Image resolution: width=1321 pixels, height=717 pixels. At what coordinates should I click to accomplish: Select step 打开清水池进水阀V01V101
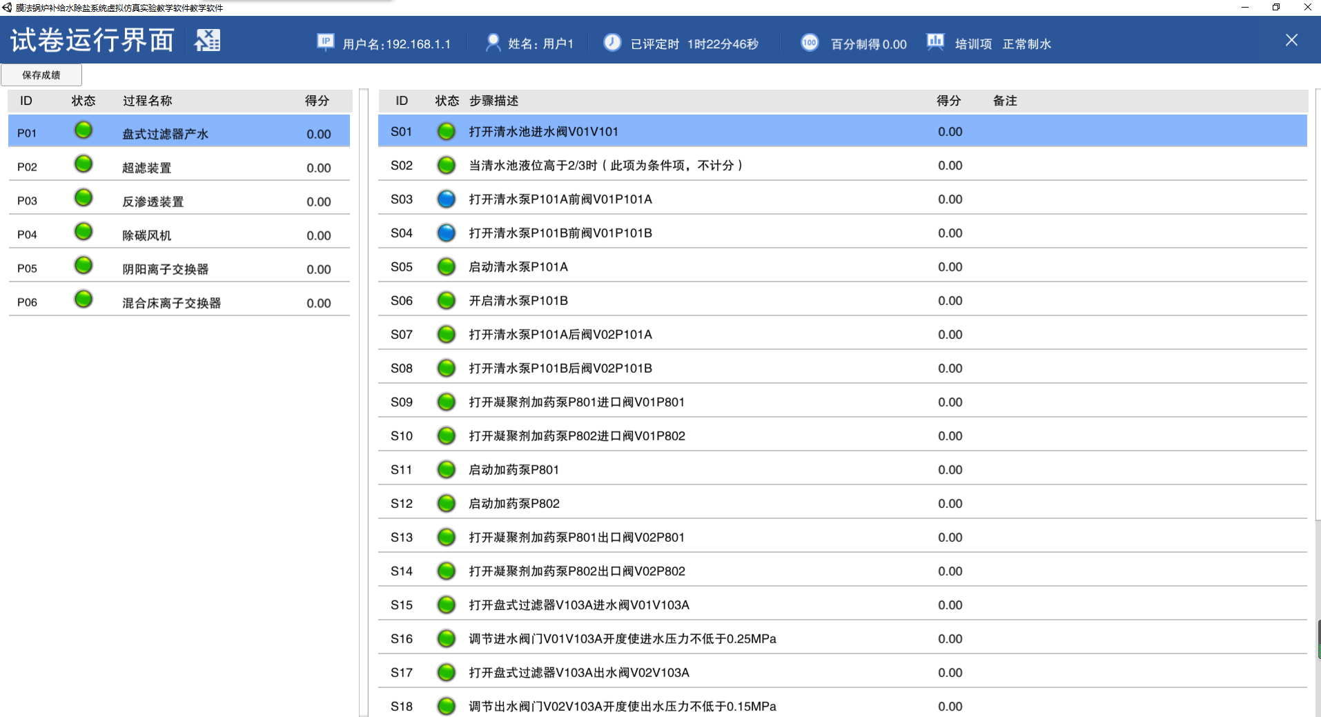(x=843, y=131)
